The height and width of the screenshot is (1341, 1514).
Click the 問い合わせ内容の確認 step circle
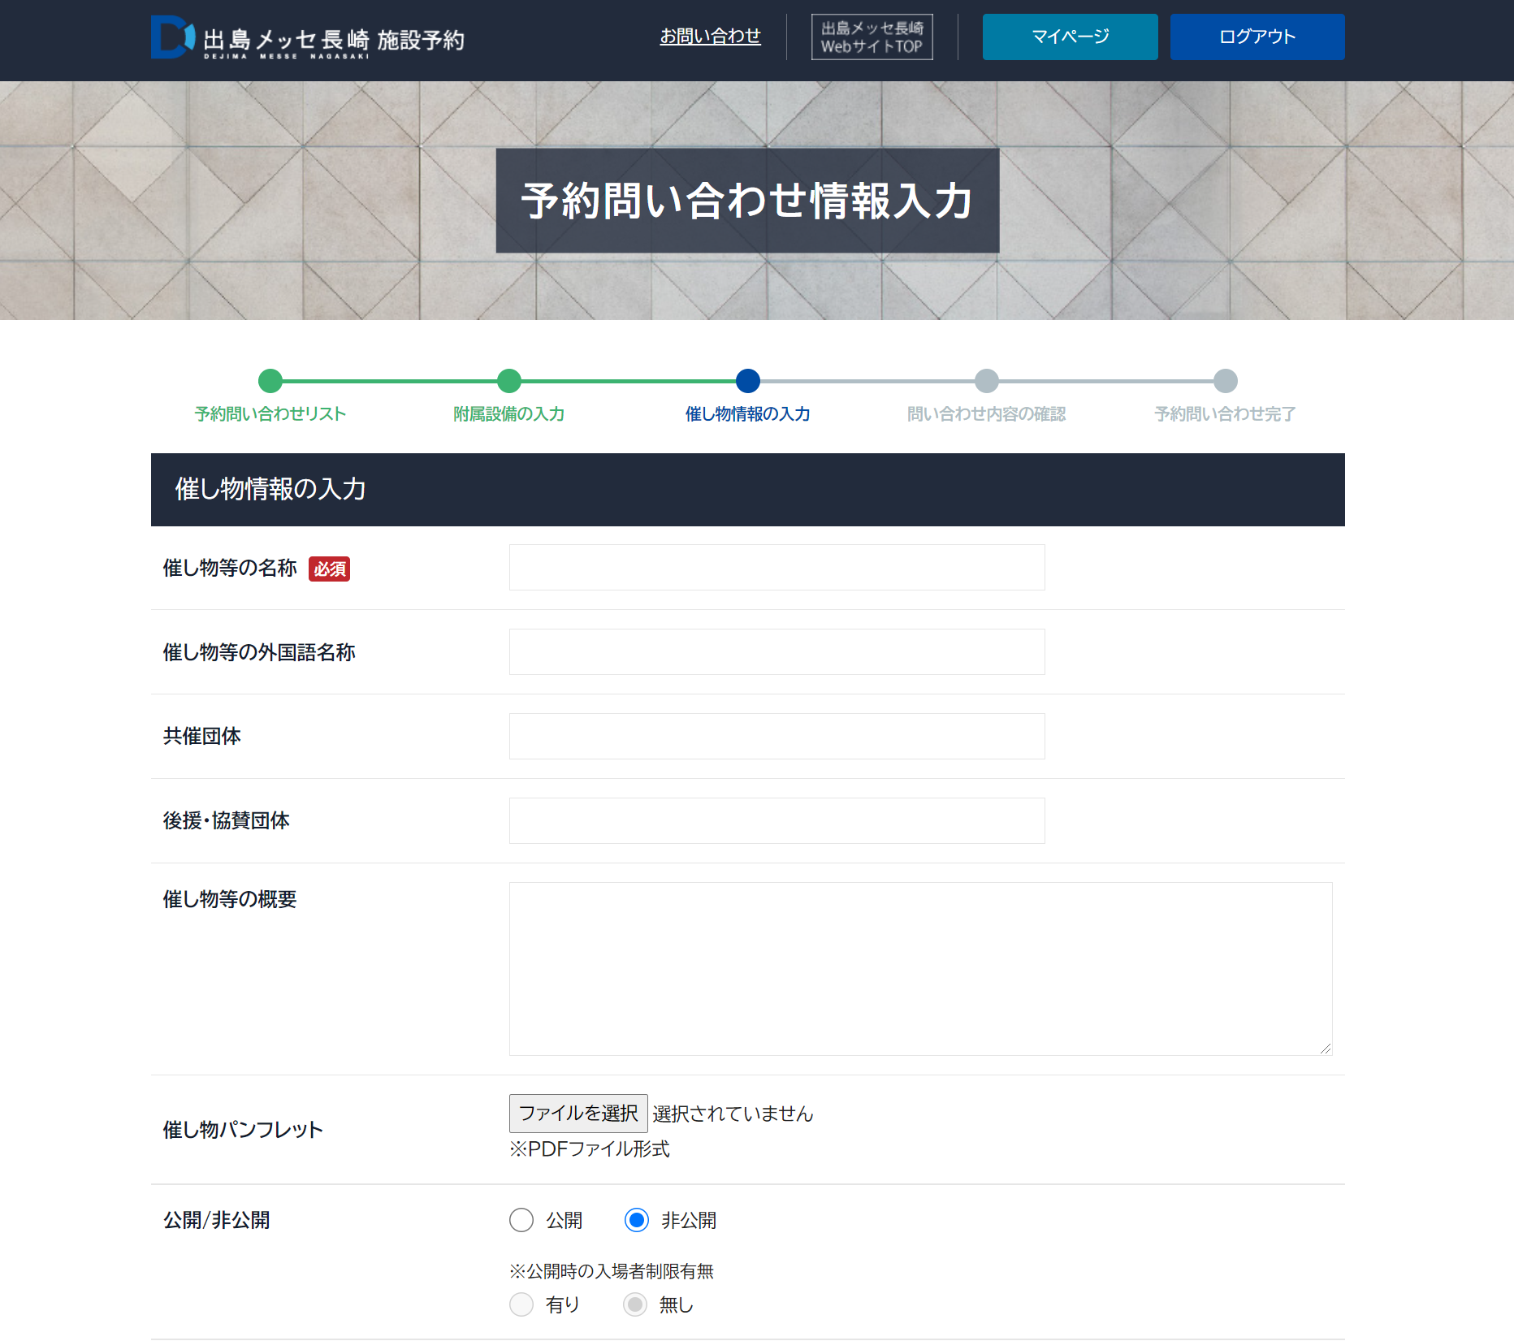coord(987,381)
